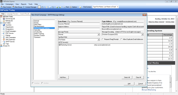Select File Attachments in the settings list

(x=39, y=26)
